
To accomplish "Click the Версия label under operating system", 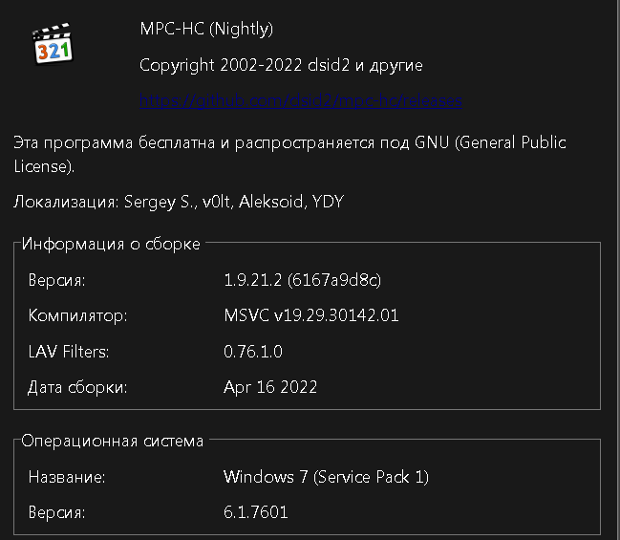I will click(56, 512).
